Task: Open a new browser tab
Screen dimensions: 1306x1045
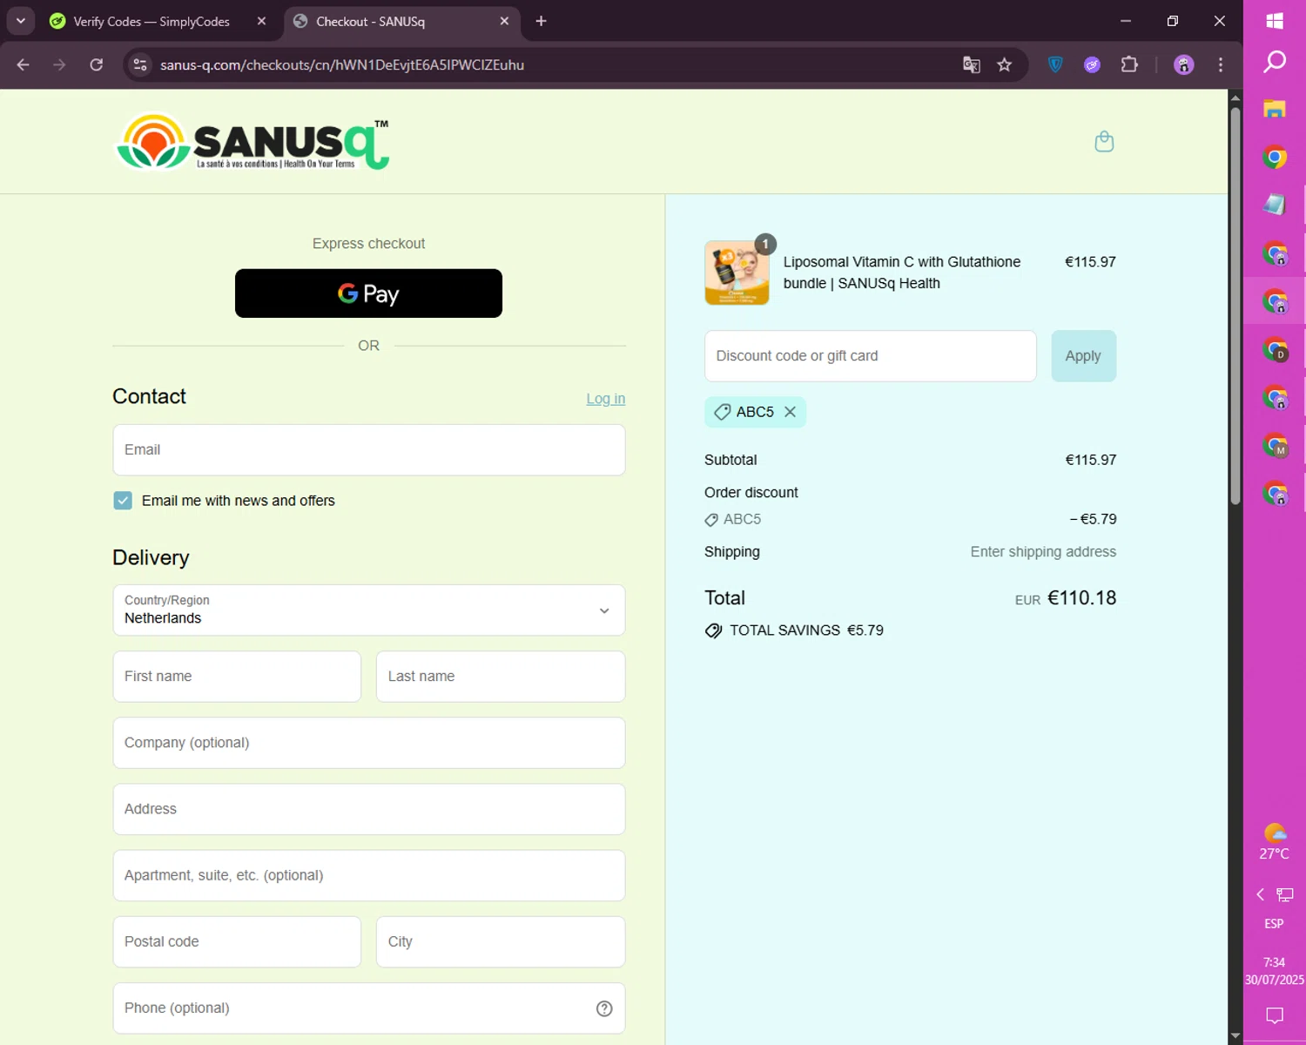Action: [541, 21]
